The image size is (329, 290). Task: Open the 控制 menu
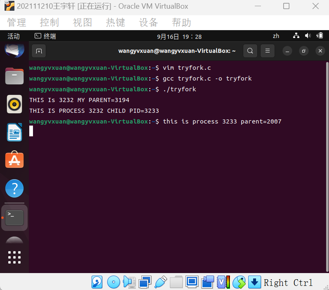click(49, 22)
